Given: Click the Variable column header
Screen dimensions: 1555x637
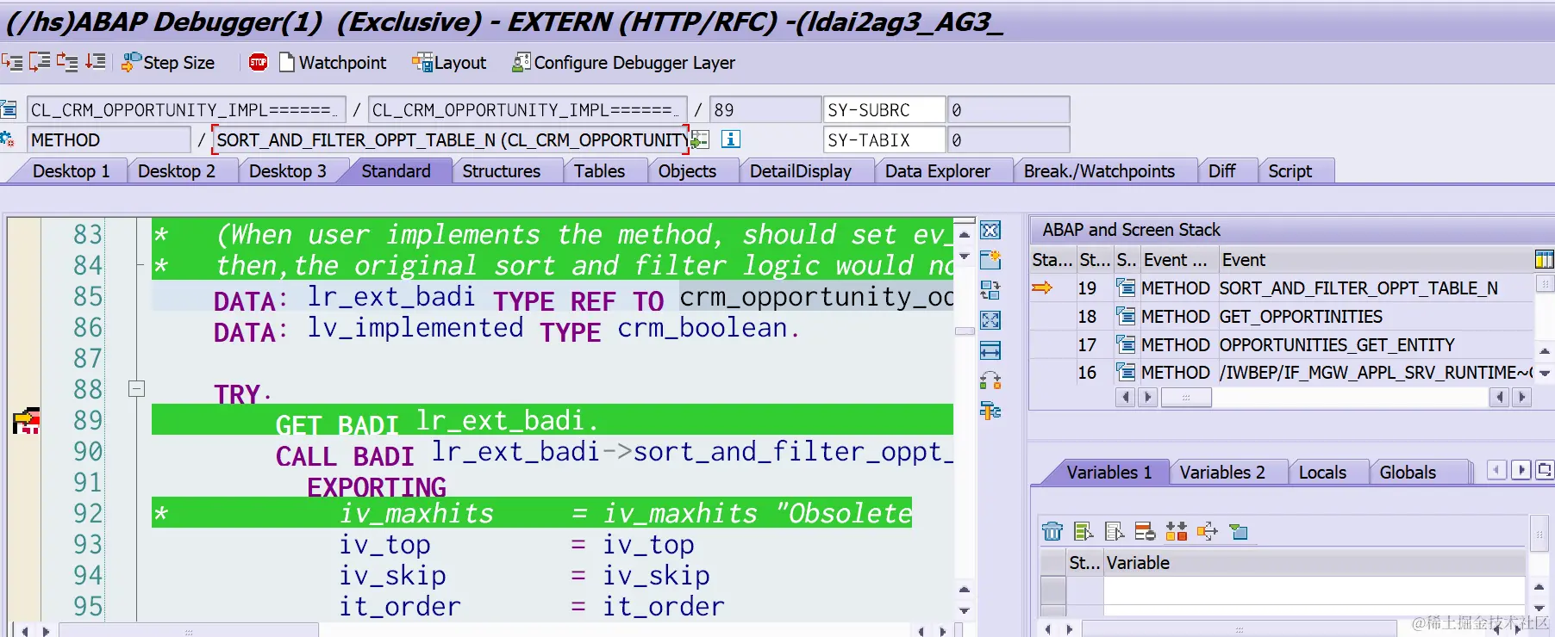Looking at the screenshot, I should click(x=1315, y=563).
